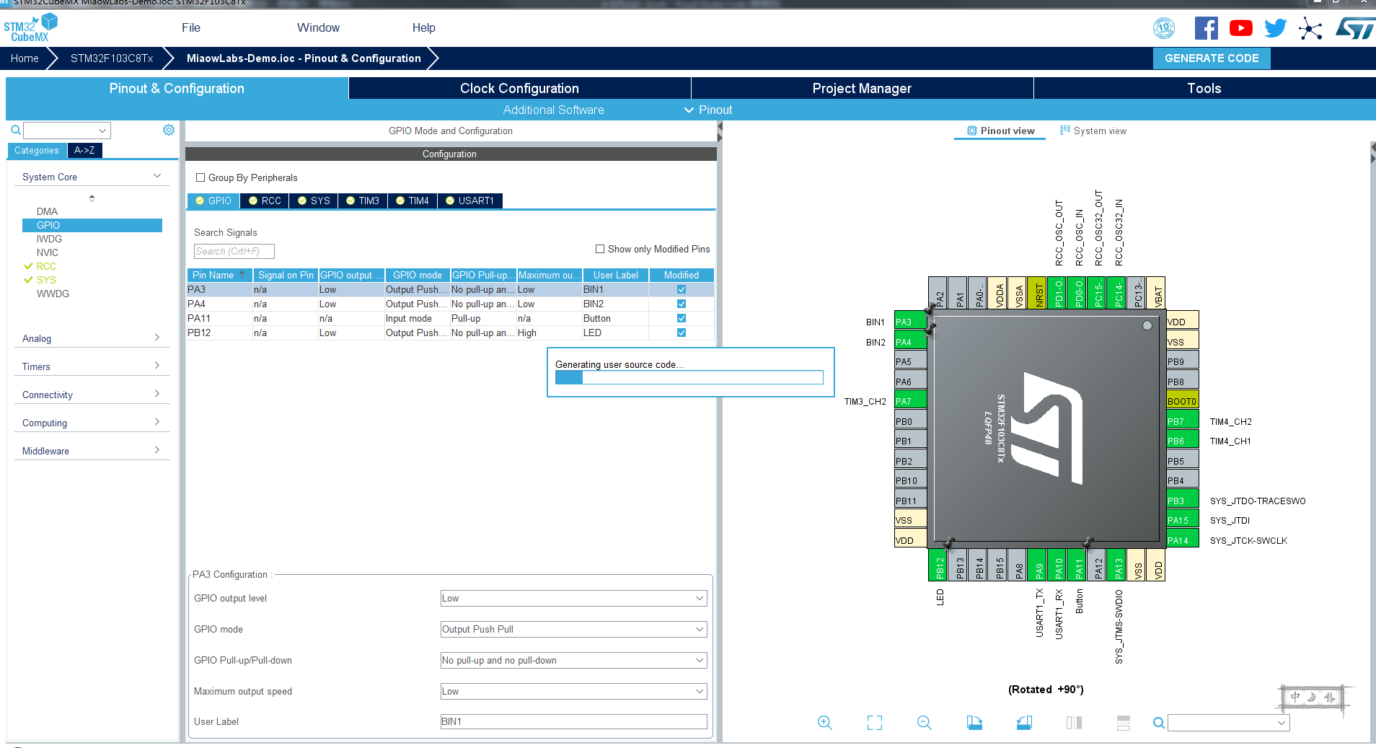This screenshot has width=1376, height=748.
Task: Open GPIO Pull-up/Pull-down dropdown
Action: [573, 660]
